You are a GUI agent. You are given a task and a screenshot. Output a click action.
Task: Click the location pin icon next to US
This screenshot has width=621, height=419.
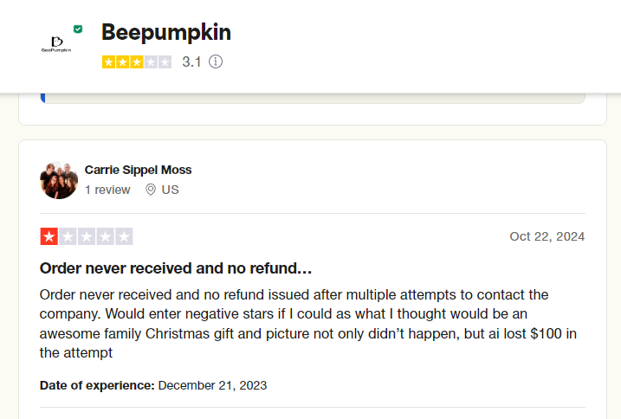click(x=151, y=190)
